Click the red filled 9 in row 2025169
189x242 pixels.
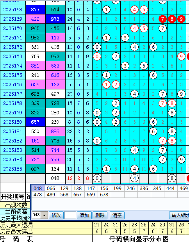click(181, 19)
